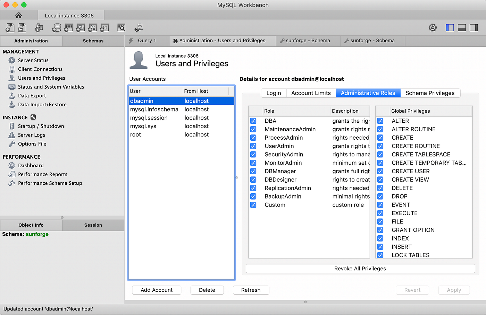Click the create new schema icon
Screen dimensions: 486x315
pyautogui.click(x=57, y=28)
